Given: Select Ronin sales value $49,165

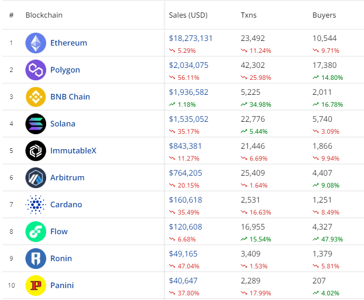Looking at the screenshot, I should click(183, 253).
